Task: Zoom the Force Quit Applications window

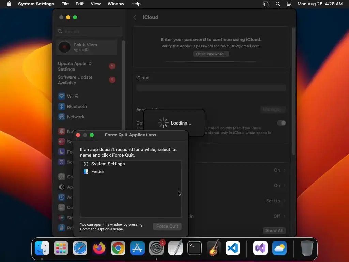Action: (92, 135)
